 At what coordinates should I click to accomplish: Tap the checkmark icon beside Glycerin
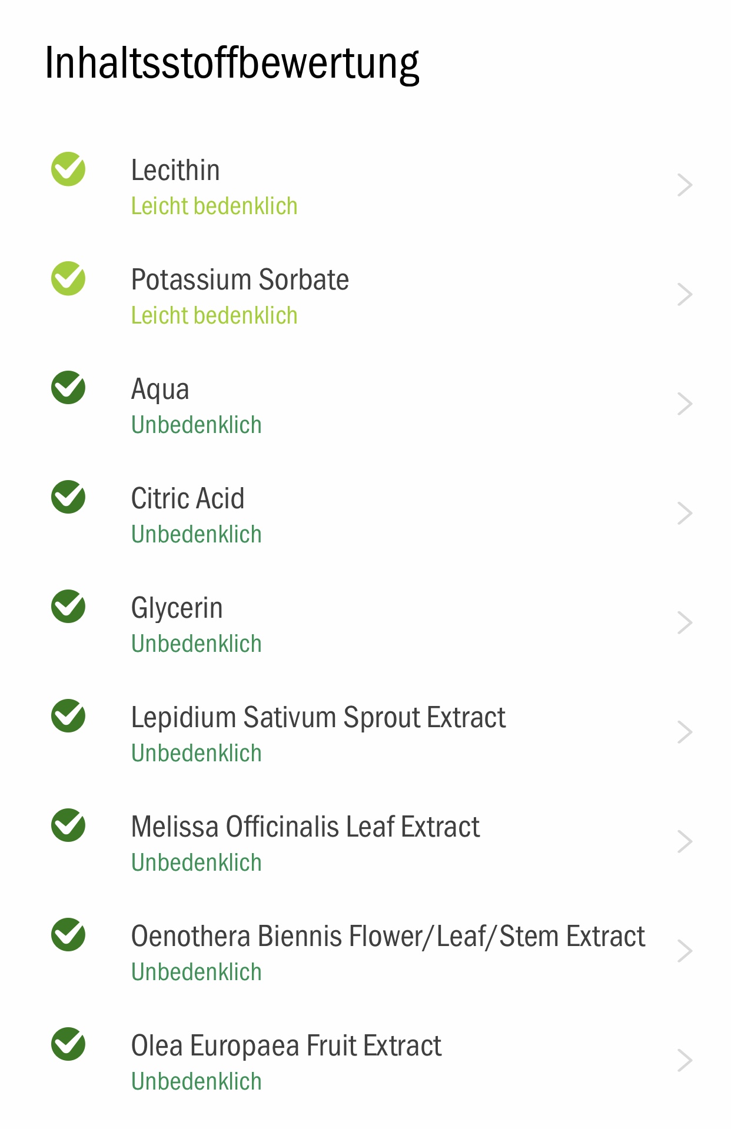click(68, 607)
